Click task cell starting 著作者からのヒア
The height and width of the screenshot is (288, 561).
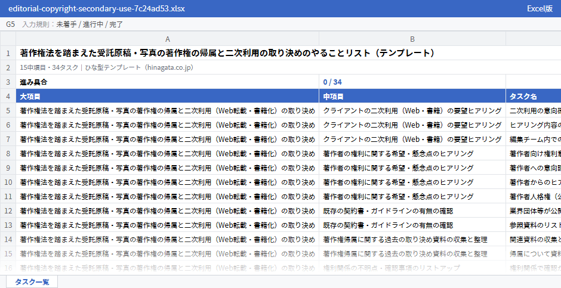pyautogui.click(x=534, y=182)
